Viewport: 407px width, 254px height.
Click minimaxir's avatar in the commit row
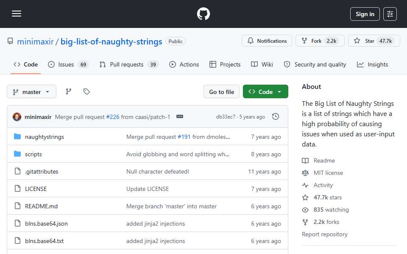17,117
